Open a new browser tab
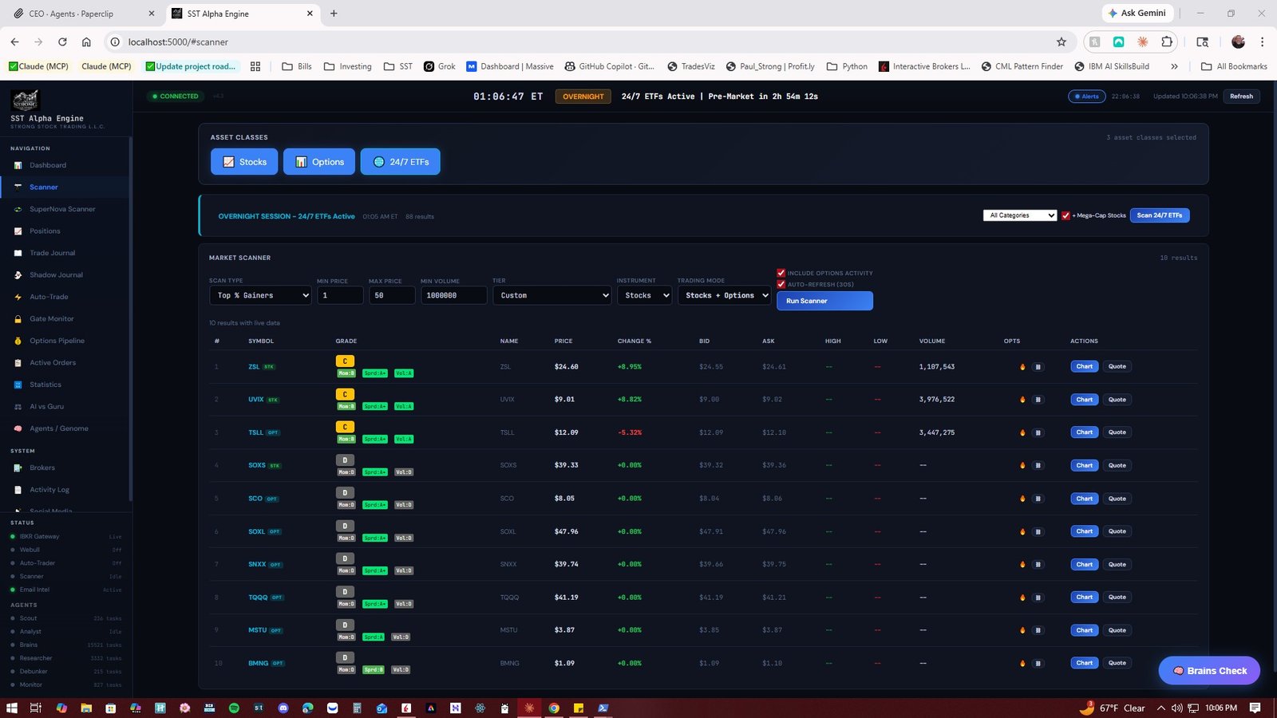This screenshot has height=718, width=1277. pos(334,14)
